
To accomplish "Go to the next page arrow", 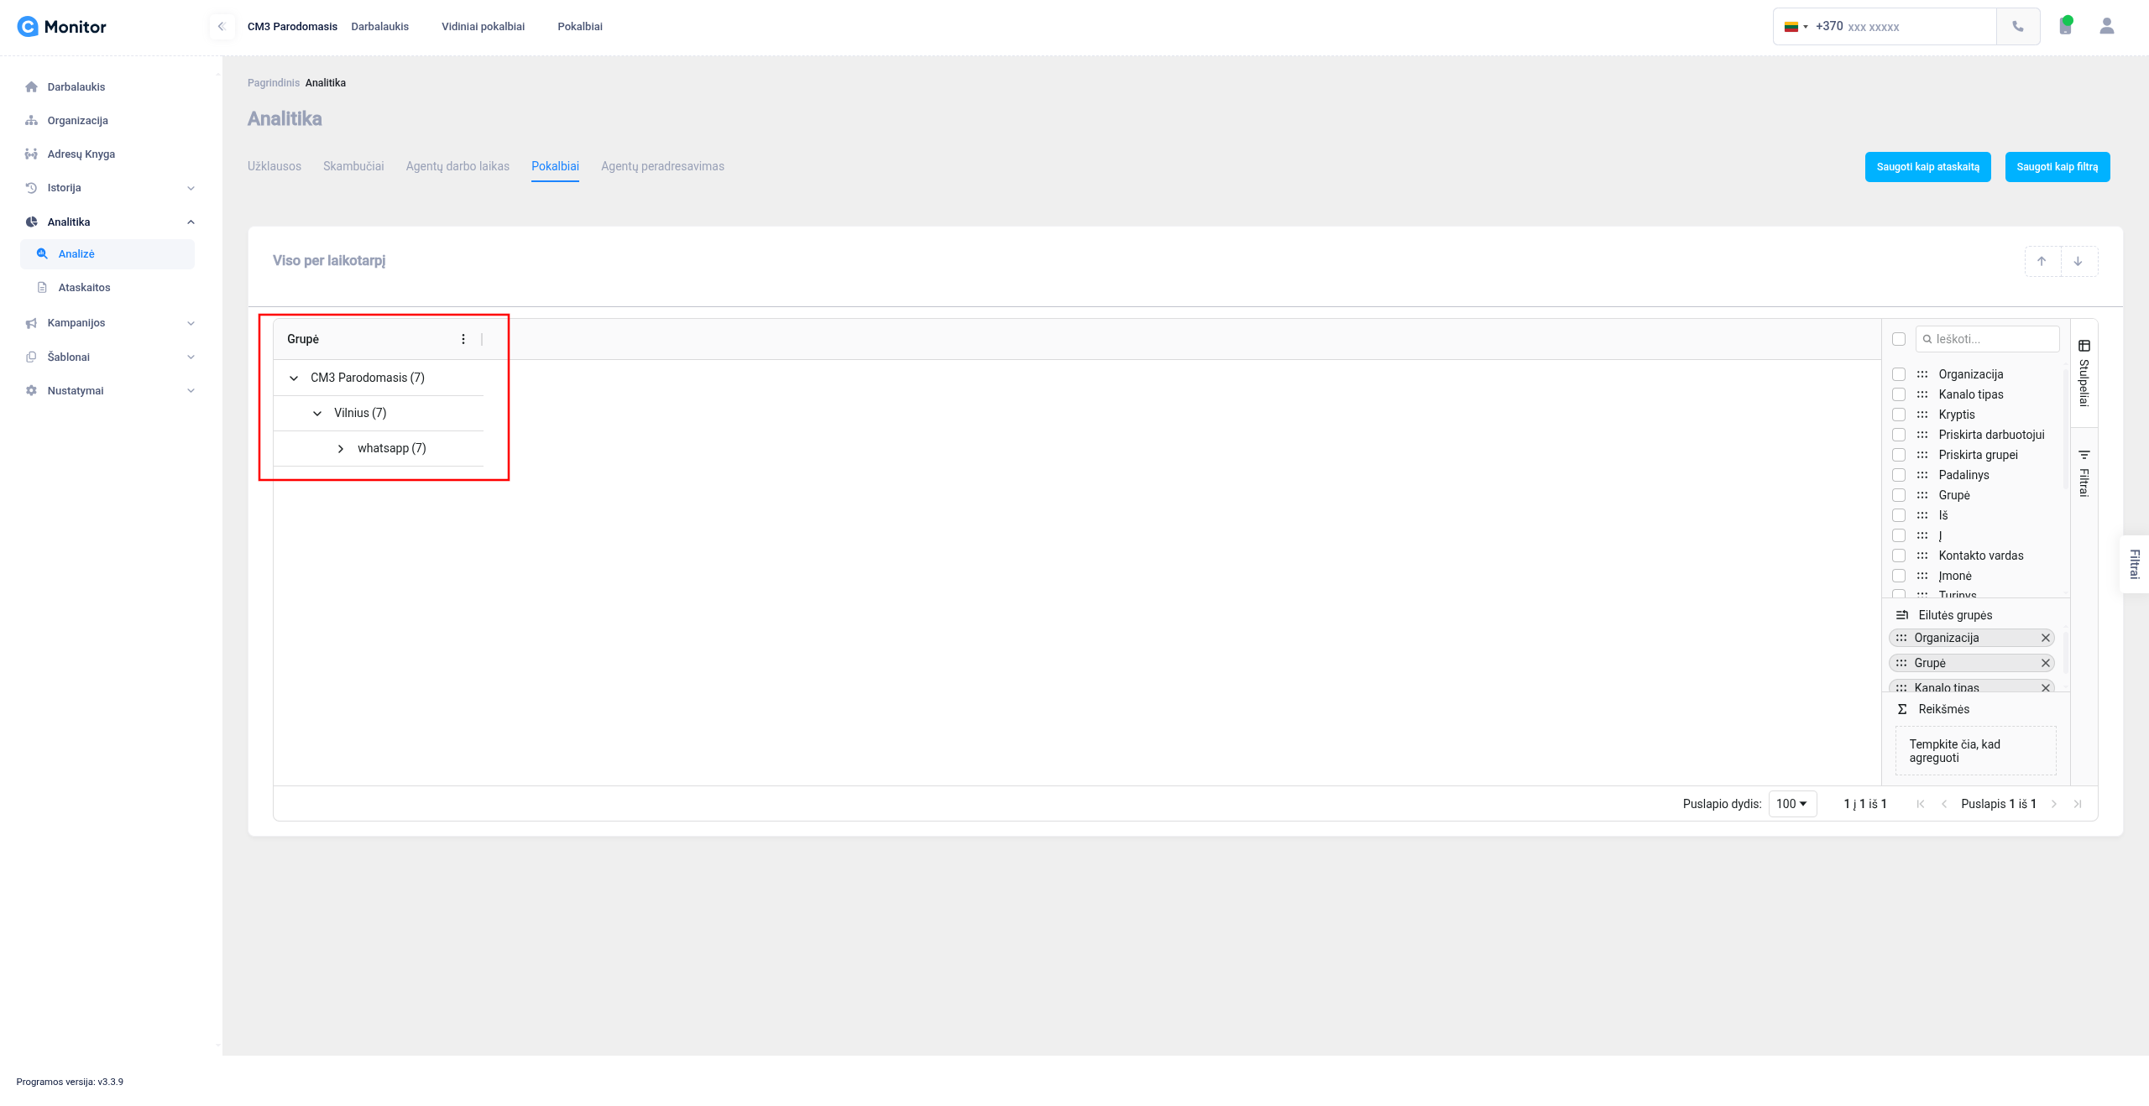I will coord(2054,804).
